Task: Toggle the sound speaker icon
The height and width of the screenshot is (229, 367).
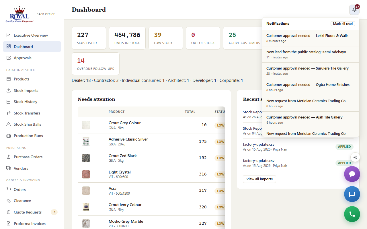Action: pyautogui.click(x=355, y=157)
